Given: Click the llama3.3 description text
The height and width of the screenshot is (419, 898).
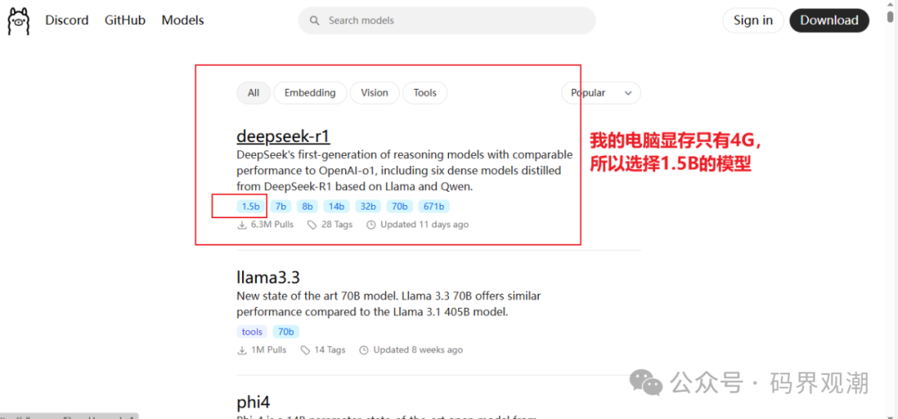Looking at the screenshot, I should pyautogui.click(x=389, y=305).
